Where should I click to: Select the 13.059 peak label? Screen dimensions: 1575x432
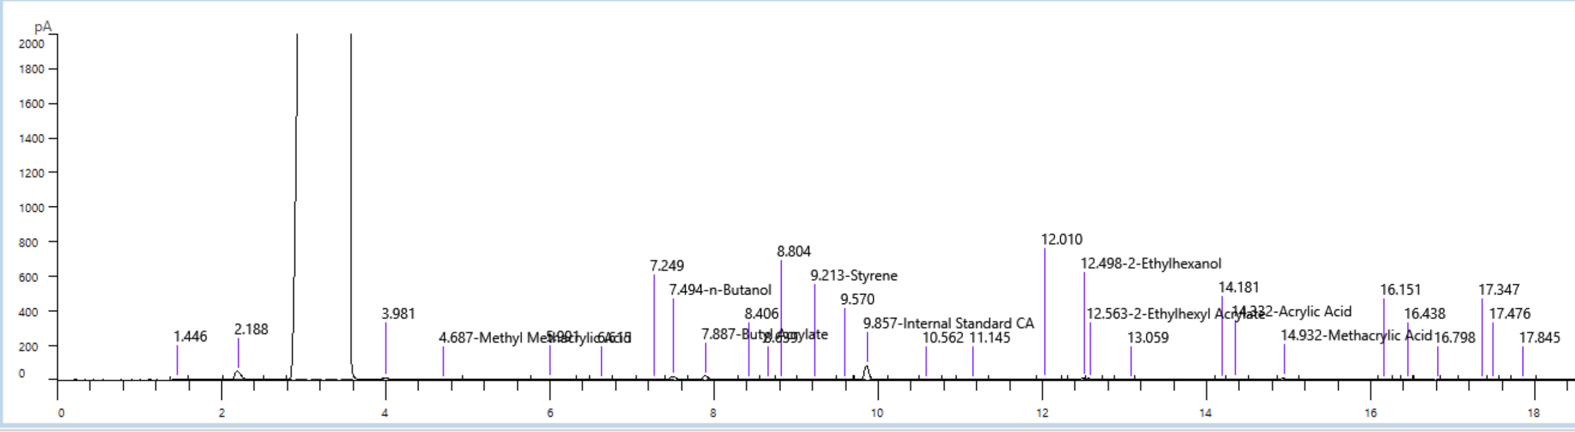pos(1148,337)
